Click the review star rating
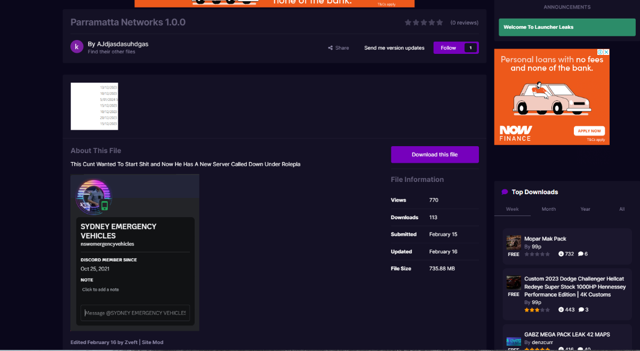Screen dimensions: 640x351 pyautogui.click(x=423, y=22)
